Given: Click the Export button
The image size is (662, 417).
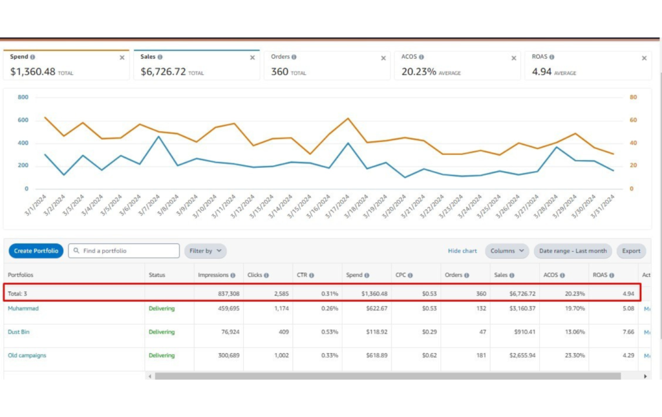Looking at the screenshot, I should tap(631, 251).
